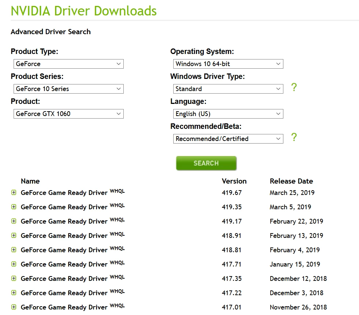Open GeForce Game Ready Driver released January 15, 2019

(73, 264)
